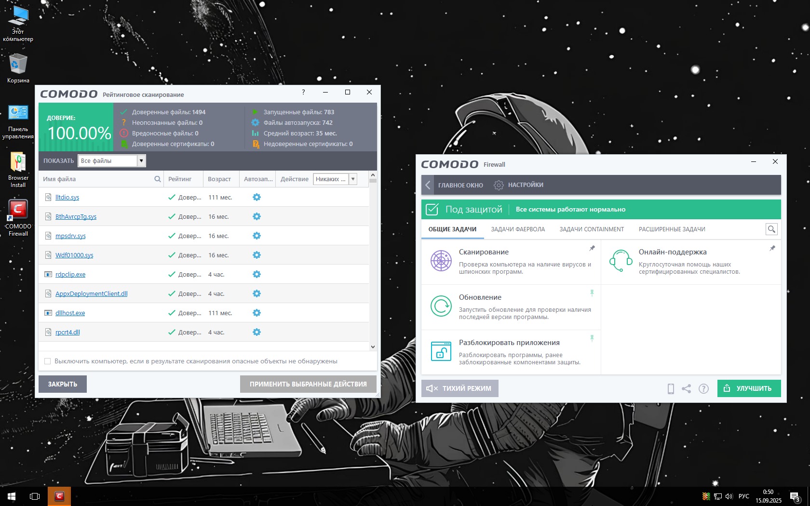Click the gear icon in BthAvrcpTg.sys row

coord(256,216)
